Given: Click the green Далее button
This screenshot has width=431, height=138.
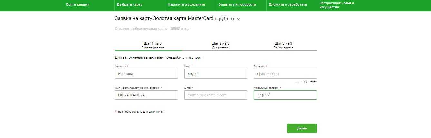Looking at the screenshot, I should tap(302, 128).
